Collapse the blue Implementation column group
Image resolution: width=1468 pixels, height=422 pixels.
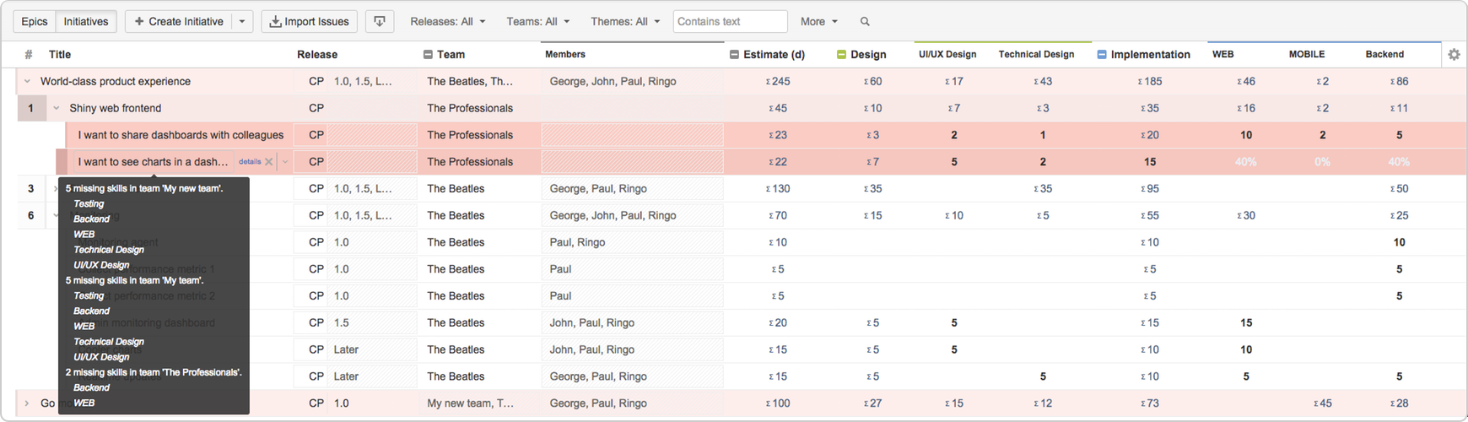[1102, 54]
